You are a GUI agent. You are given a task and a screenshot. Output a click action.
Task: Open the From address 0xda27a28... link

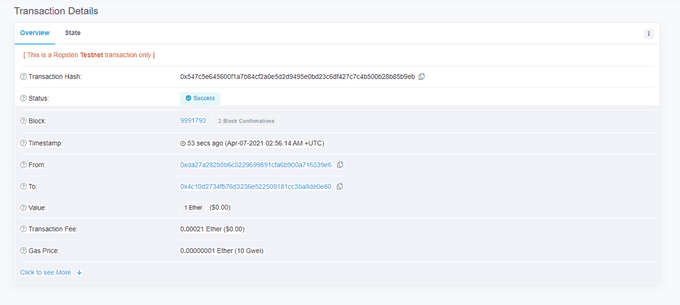(256, 165)
